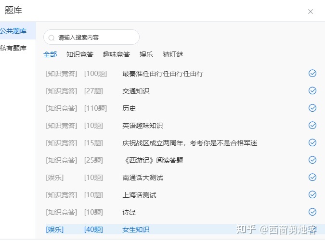The height and width of the screenshot is (243, 325).
Task: Switch to 私有题库 sidebar tab
Action: click(13, 48)
